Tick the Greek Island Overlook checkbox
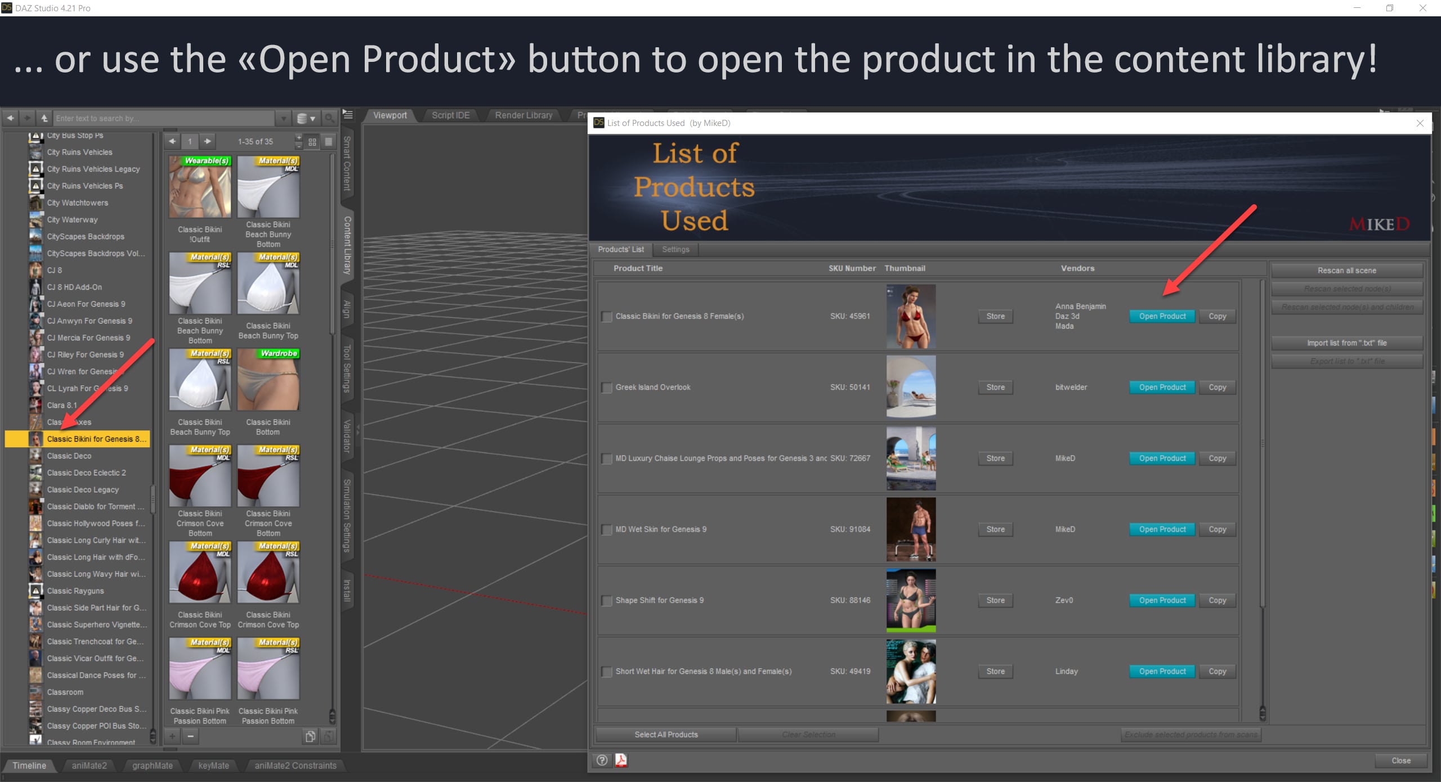The image size is (1441, 782). (606, 387)
